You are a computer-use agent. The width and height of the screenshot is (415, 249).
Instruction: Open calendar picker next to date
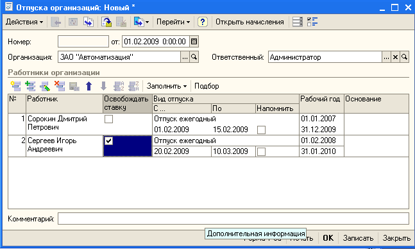click(194, 42)
